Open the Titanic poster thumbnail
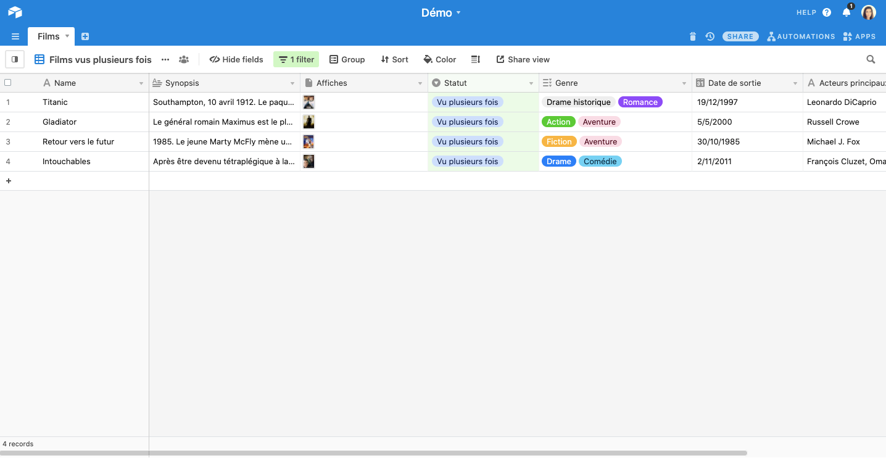886x458 pixels. 308,102
